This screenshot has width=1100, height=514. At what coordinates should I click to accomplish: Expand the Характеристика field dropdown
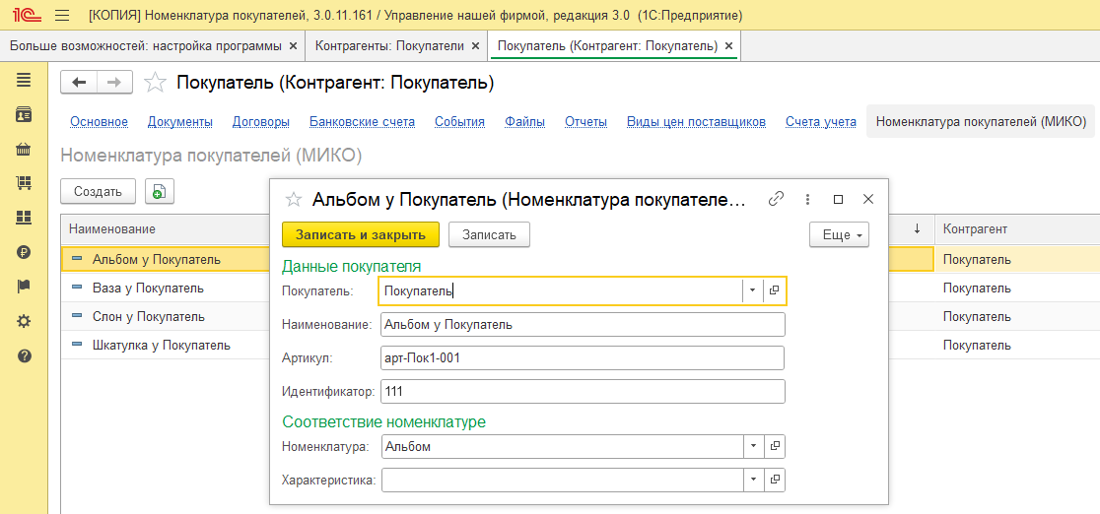pos(753,480)
